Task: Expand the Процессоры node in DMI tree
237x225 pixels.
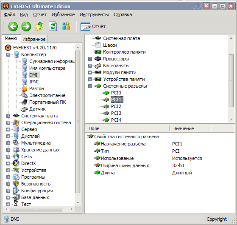Action: (90, 59)
